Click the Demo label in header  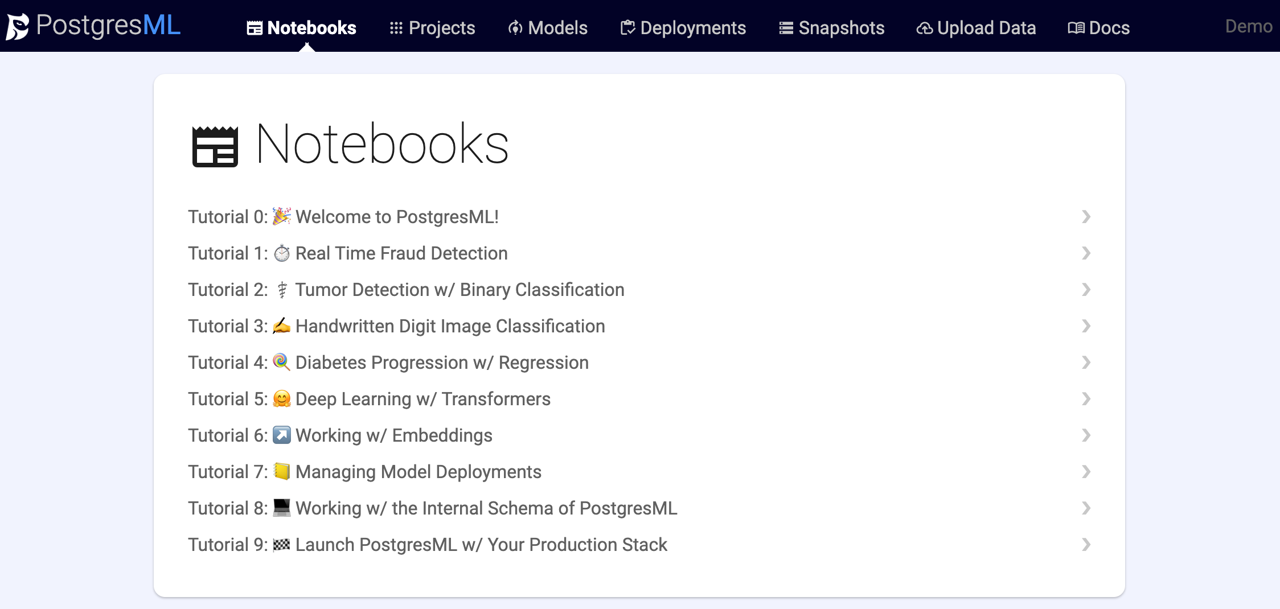pyautogui.click(x=1249, y=26)
